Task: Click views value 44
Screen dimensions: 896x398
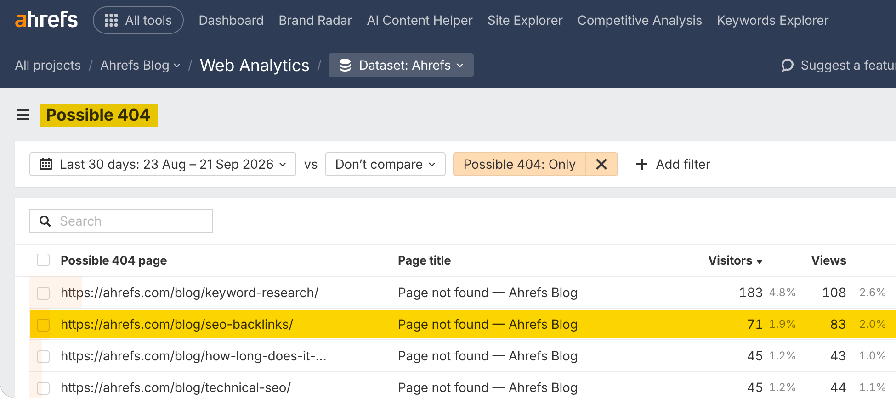Action: tap(838, 387)
